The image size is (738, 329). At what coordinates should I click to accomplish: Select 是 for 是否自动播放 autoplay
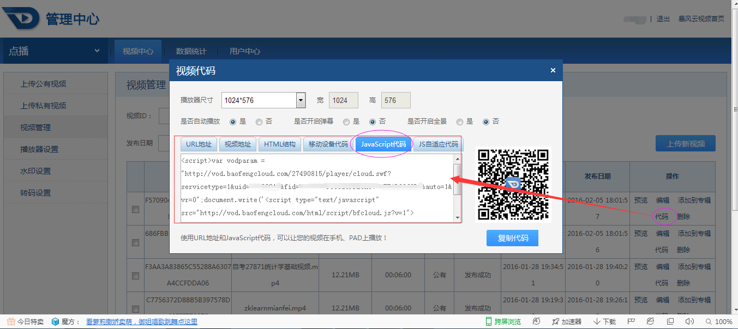pyautogui.click(x=233, y=121)
